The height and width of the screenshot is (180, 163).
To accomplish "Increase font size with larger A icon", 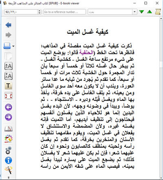I will coord(9,66).
